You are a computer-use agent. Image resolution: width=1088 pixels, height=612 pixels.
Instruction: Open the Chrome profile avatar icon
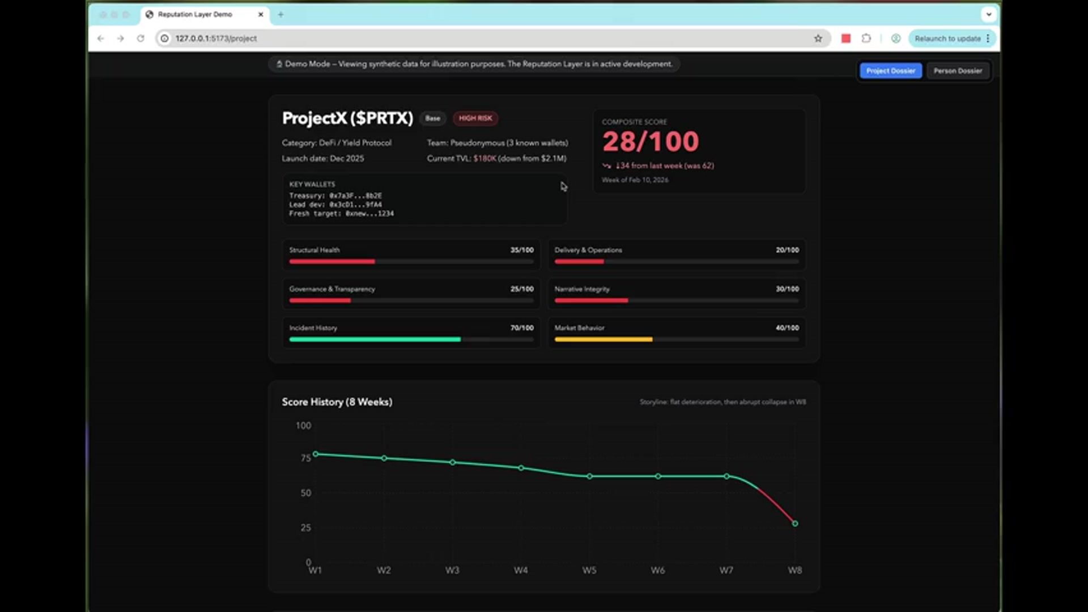coord(896,39)
